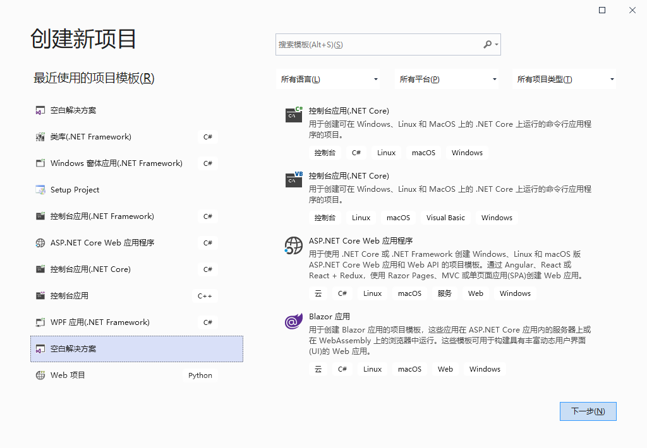Click the Web 项目 Python globe icon
The width and height of the screenshot is (647, 448).
coord(40,375)
